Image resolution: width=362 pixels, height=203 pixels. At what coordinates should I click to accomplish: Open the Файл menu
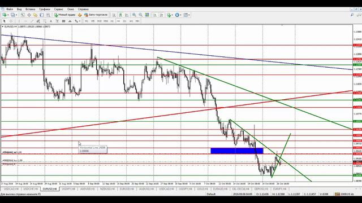[x=10, y=9]
